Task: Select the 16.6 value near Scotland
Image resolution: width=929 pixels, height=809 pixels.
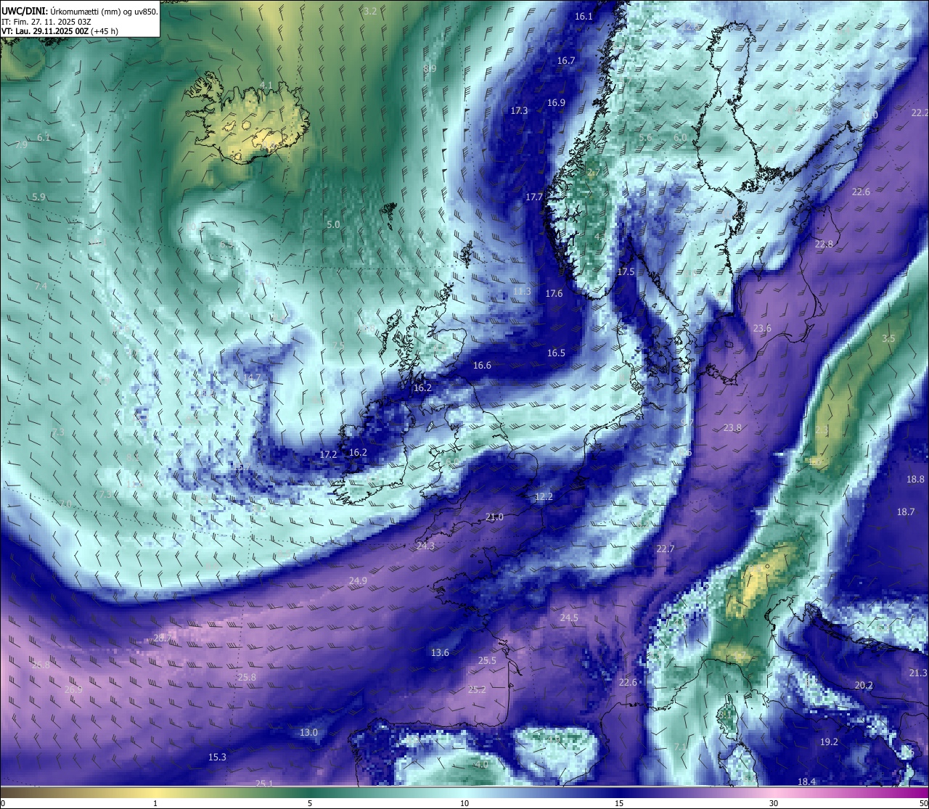Action: pyautogui.click(x=482, y=366)
